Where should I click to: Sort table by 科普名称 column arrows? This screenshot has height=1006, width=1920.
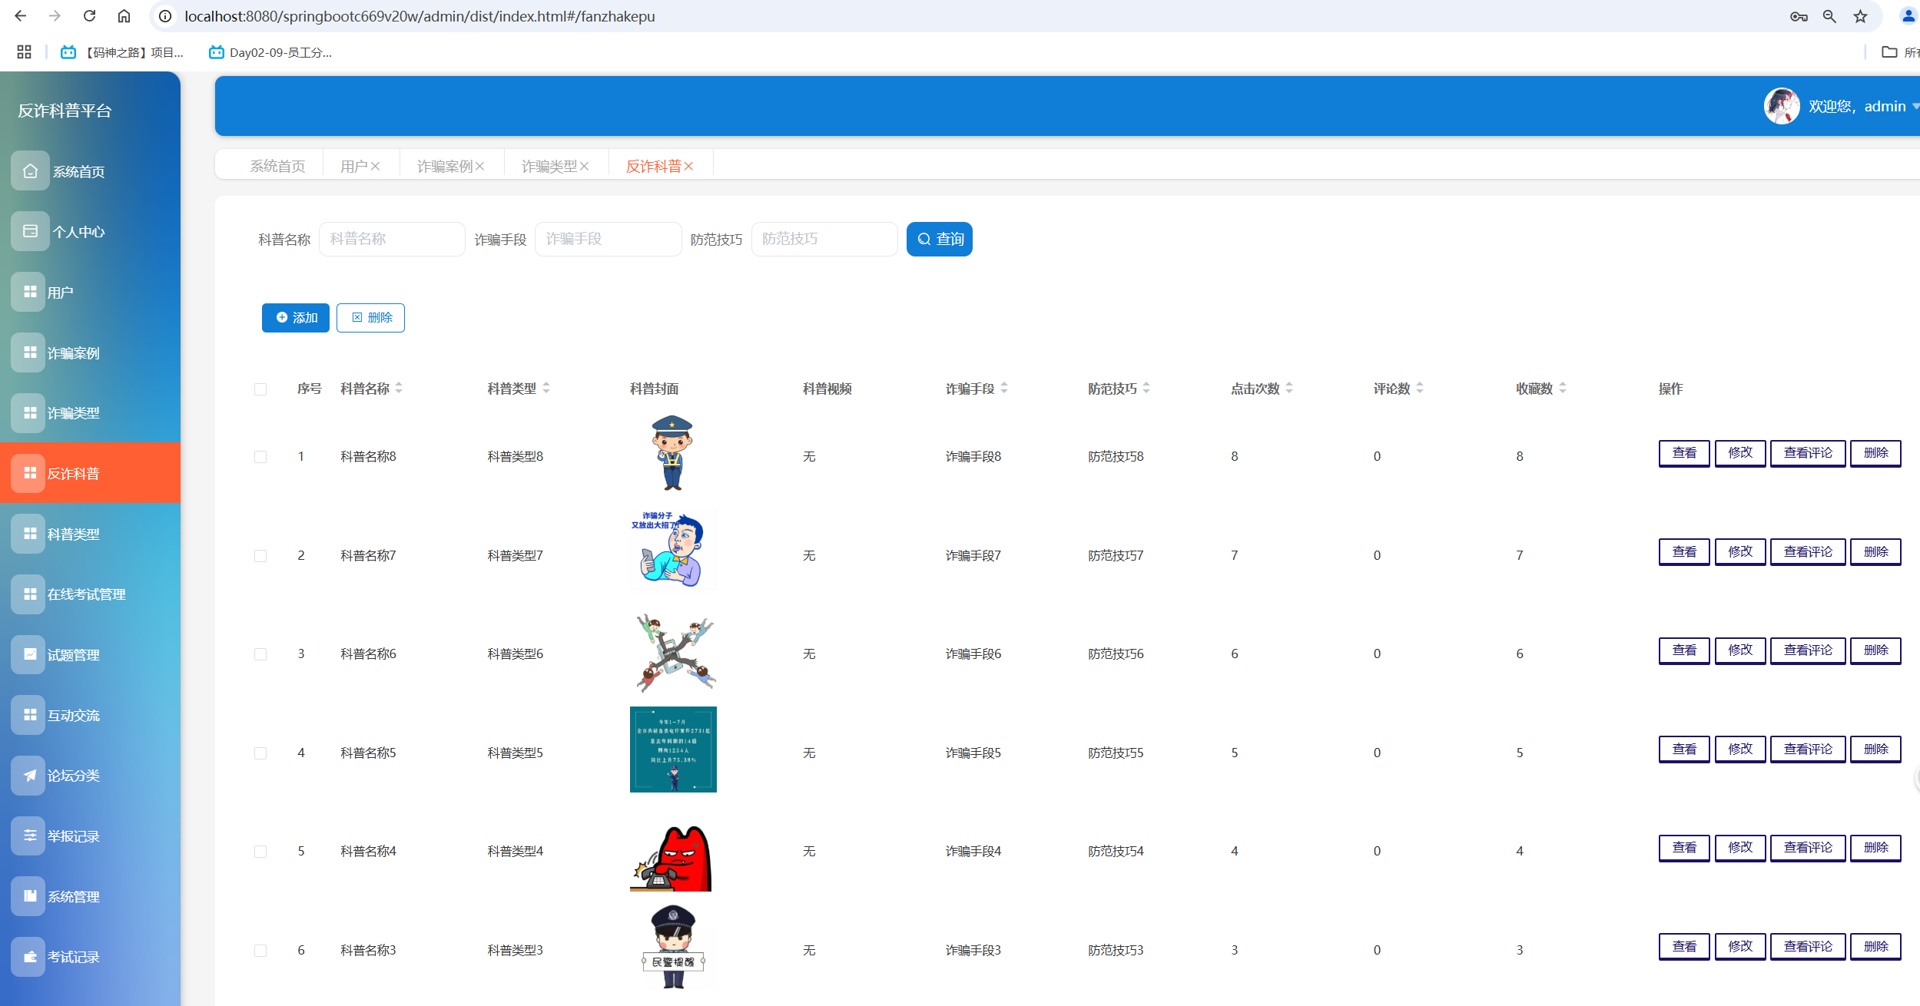(399, 389)
